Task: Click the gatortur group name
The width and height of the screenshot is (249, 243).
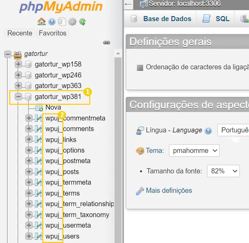Action: [36, 54]
